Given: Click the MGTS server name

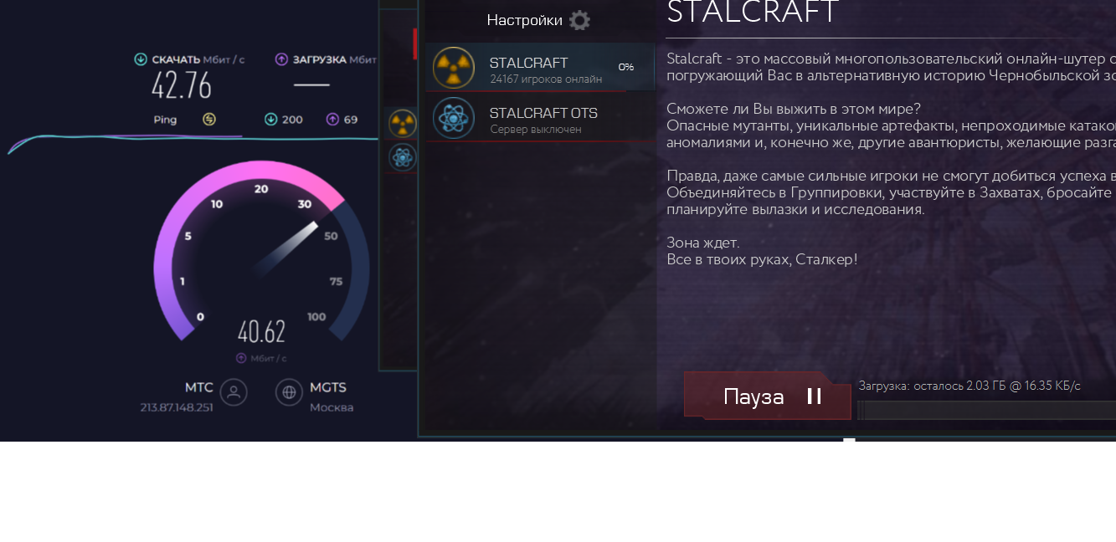Looking at the screenshot, I should (x=328, y=387).
